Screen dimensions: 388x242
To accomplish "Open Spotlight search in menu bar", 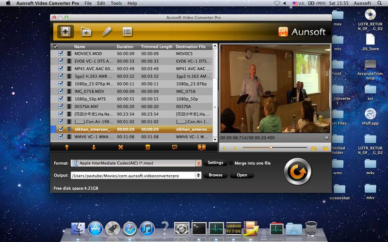I will (x=379, y=3).
